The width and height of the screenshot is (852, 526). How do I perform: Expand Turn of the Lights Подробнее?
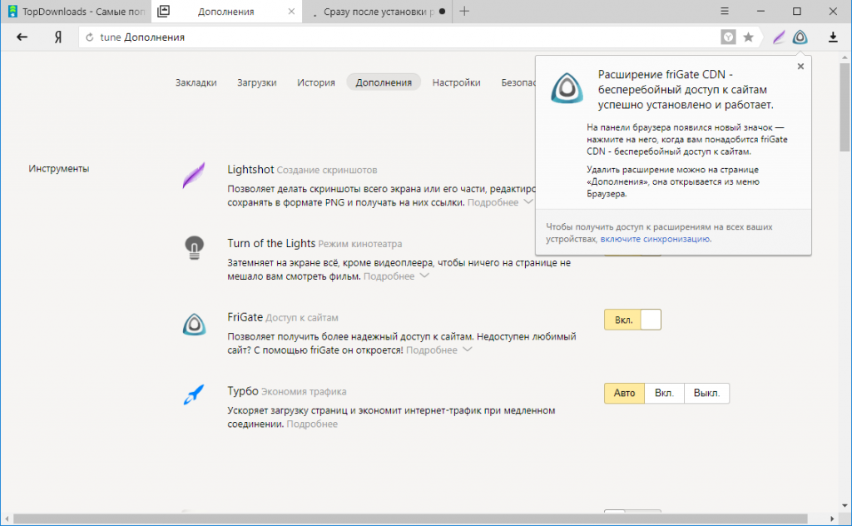396,276
